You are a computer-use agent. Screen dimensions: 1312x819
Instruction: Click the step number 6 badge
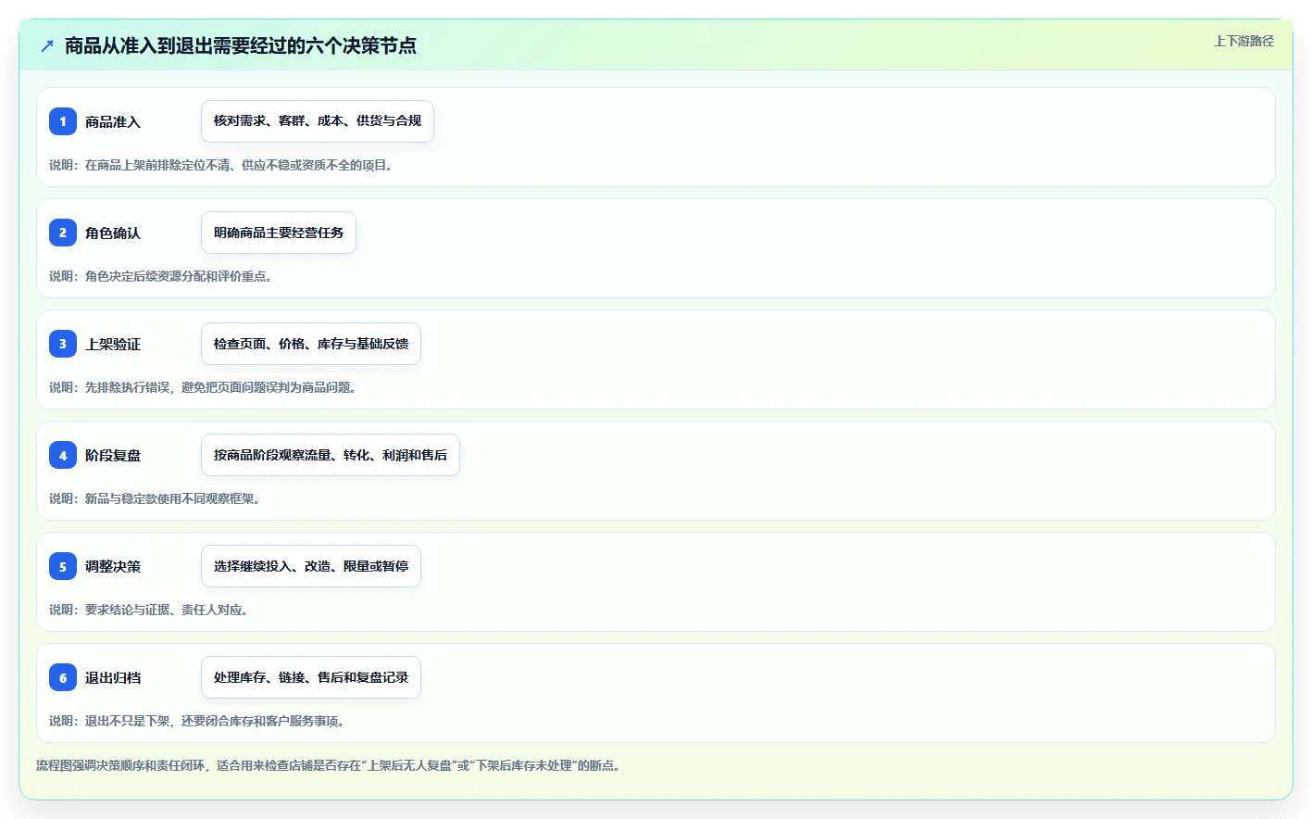click(63, 677)
